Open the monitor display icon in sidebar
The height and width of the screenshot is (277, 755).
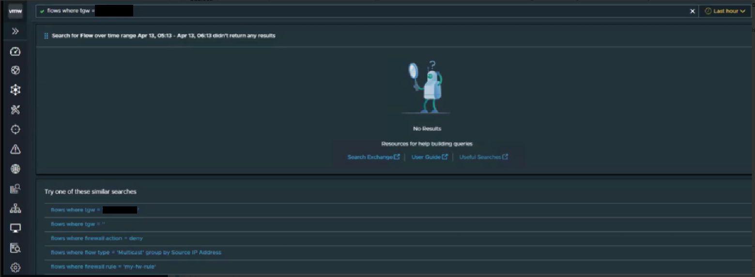pos(15,228)
